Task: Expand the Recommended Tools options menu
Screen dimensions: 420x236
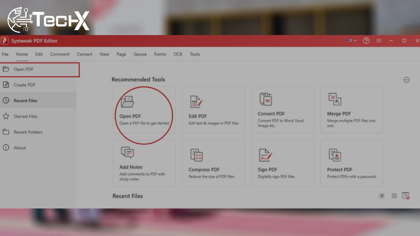Action: [x=407, y=80]
